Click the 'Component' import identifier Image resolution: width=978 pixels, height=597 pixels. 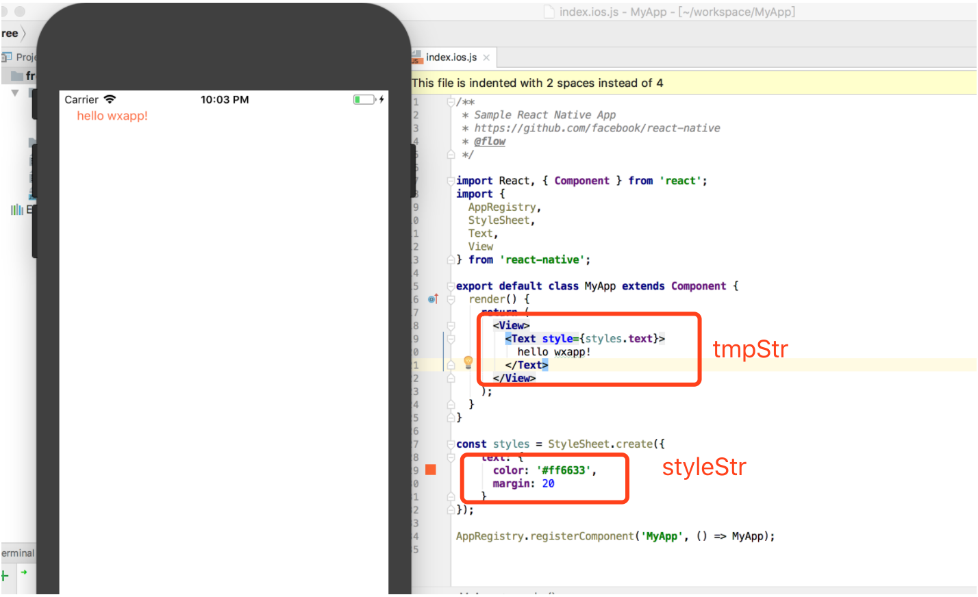(x=581, y=181)
